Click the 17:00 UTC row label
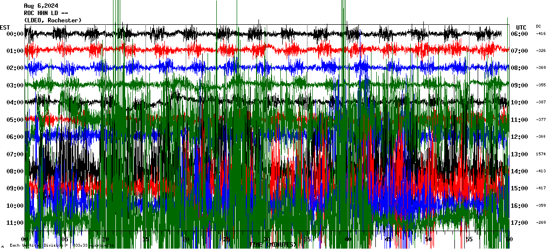The height and width of the screenshot is (252, 548). coord(521,223)
